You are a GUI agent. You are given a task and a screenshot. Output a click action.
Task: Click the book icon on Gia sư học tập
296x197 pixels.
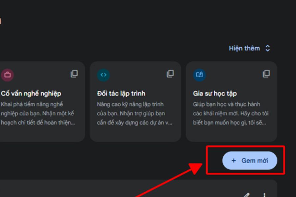point(199,75)
